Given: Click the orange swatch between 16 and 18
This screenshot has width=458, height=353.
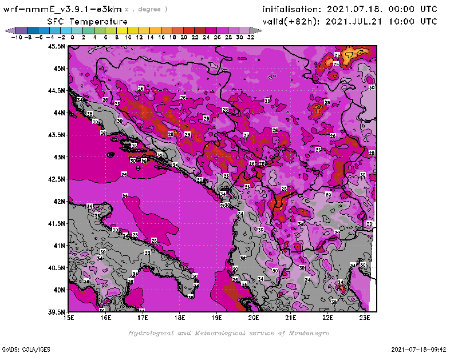Looking at the screenshot, I should [167, 30].
